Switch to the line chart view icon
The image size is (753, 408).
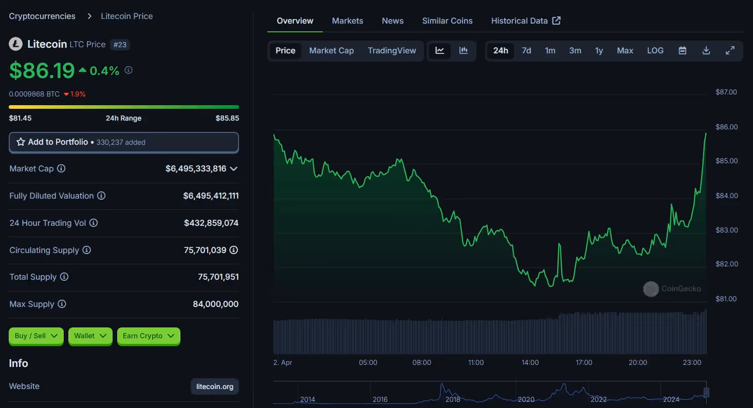(x=439, y=50)
